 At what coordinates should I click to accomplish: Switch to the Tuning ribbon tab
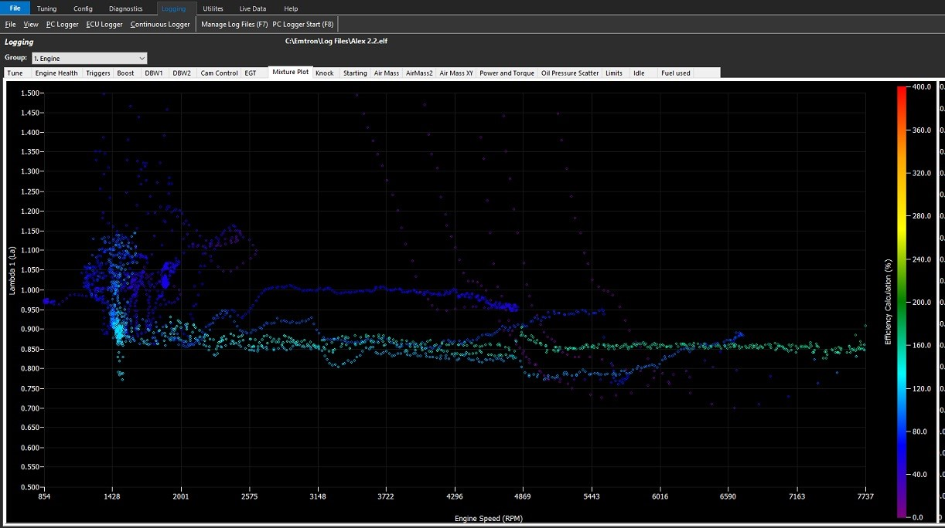coord(46,8)
